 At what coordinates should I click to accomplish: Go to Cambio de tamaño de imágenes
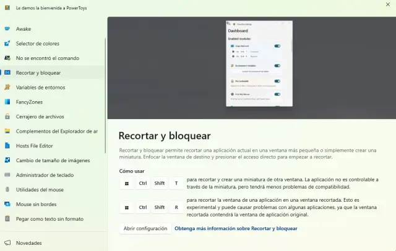tap(53, 160)
